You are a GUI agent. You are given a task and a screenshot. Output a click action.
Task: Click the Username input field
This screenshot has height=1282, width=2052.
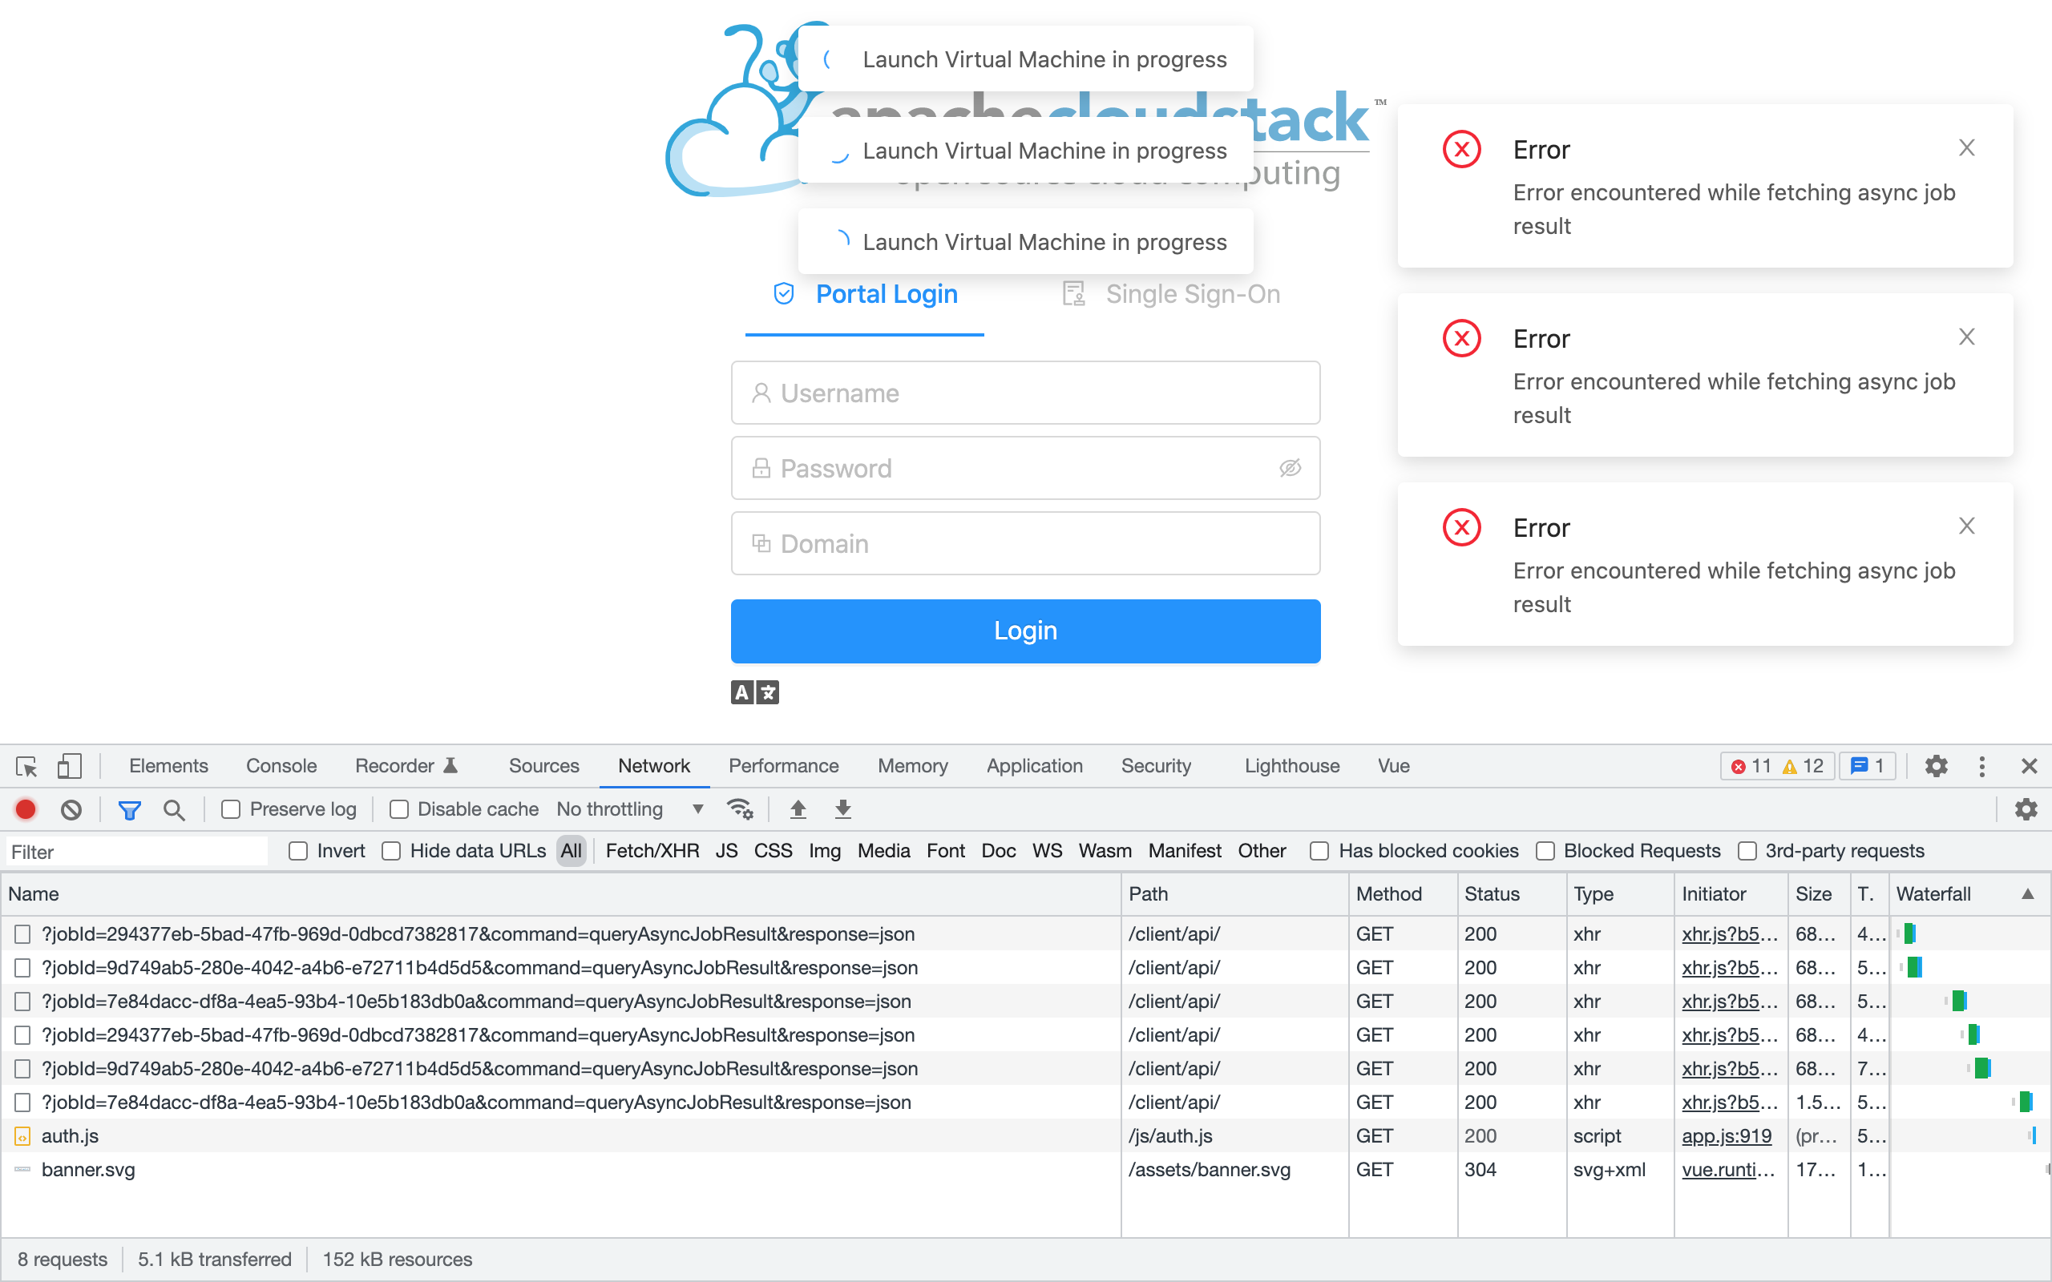1025,393
